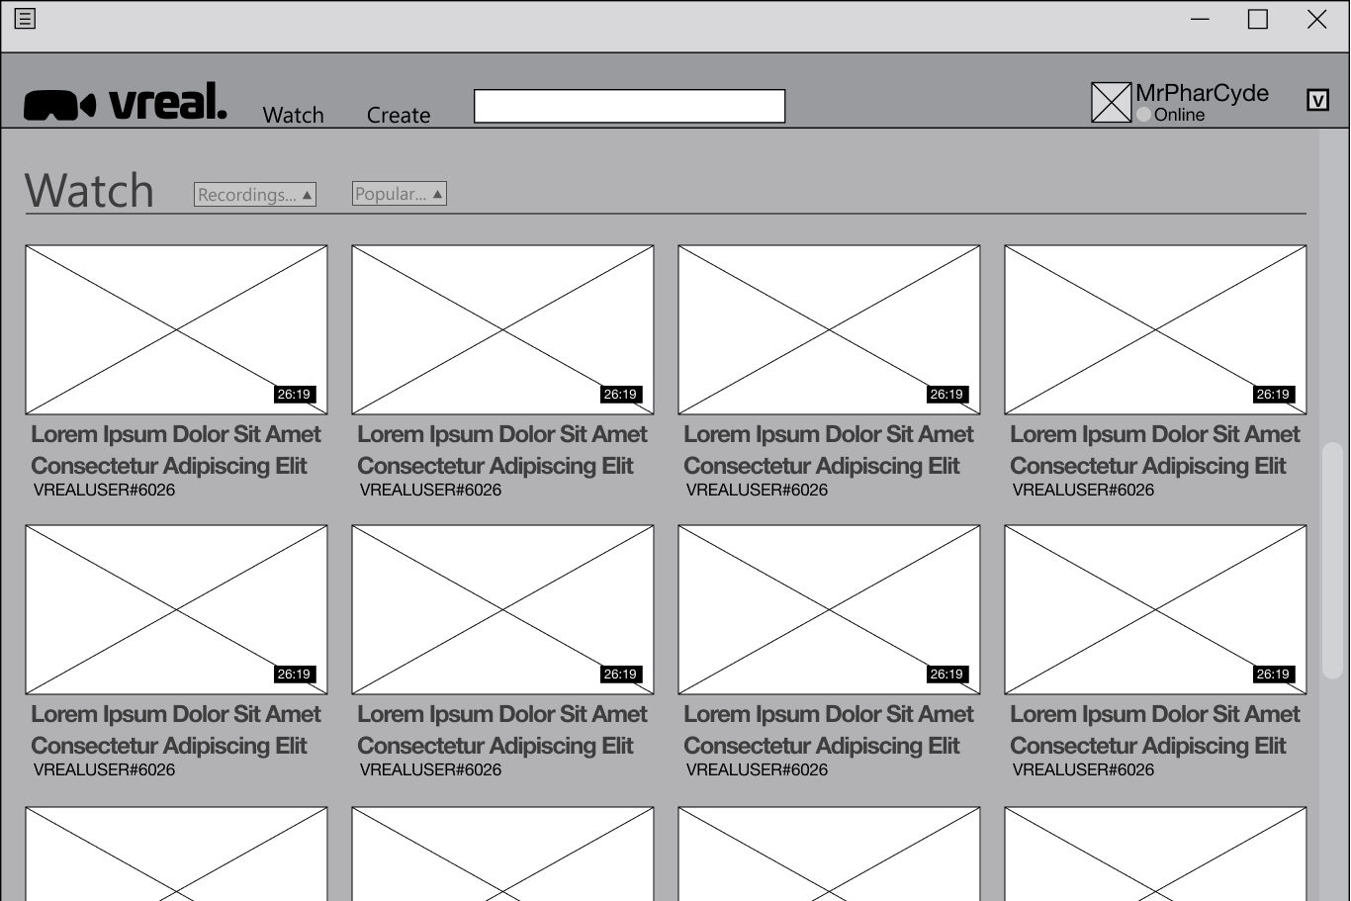This screenshot has height=901, width=1351.
Task: Open the first video thumbnail in the second row
Action: [176, 609]
